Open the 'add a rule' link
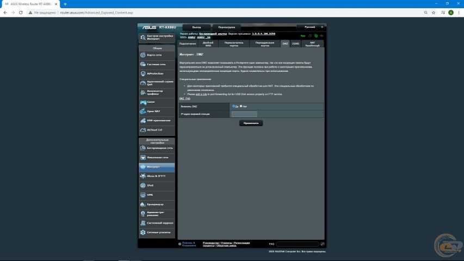 pyautogui.click(x=201, y=94)
